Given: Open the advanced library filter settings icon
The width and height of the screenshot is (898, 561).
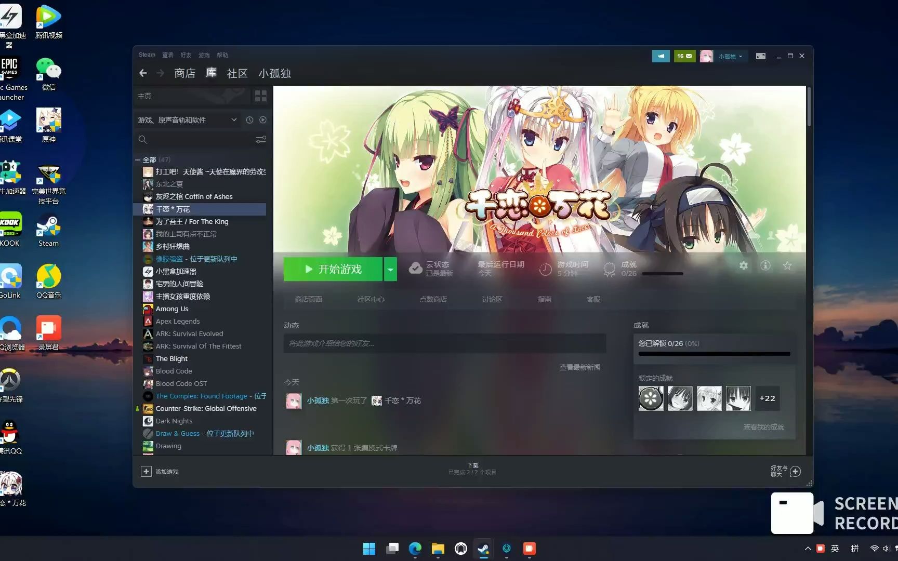Looking at the screenshot, I should pos(261,140).
